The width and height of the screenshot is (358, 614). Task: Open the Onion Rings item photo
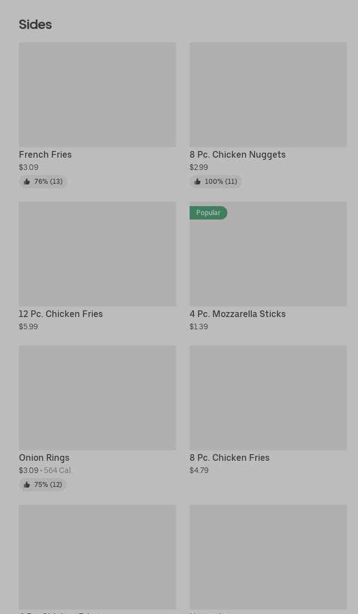pyautogui.click(x=97, y=398)
